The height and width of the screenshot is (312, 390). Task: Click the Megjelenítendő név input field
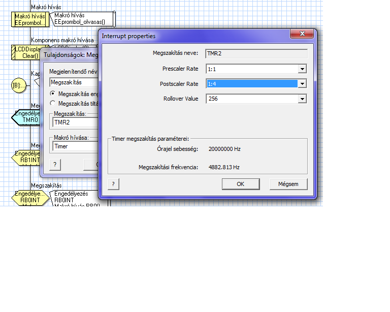pyautogui.click(x=74, y=82)
